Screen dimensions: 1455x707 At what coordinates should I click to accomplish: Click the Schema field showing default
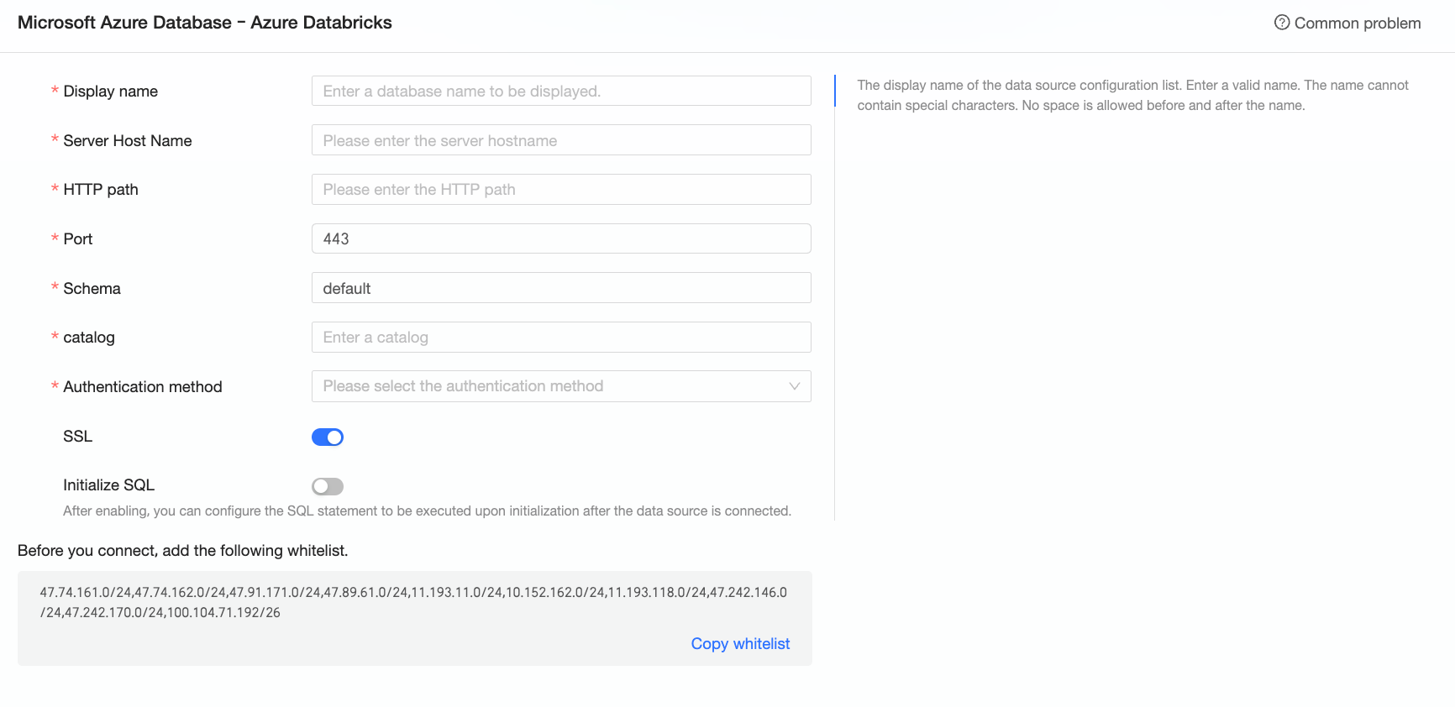pos(560,288)
